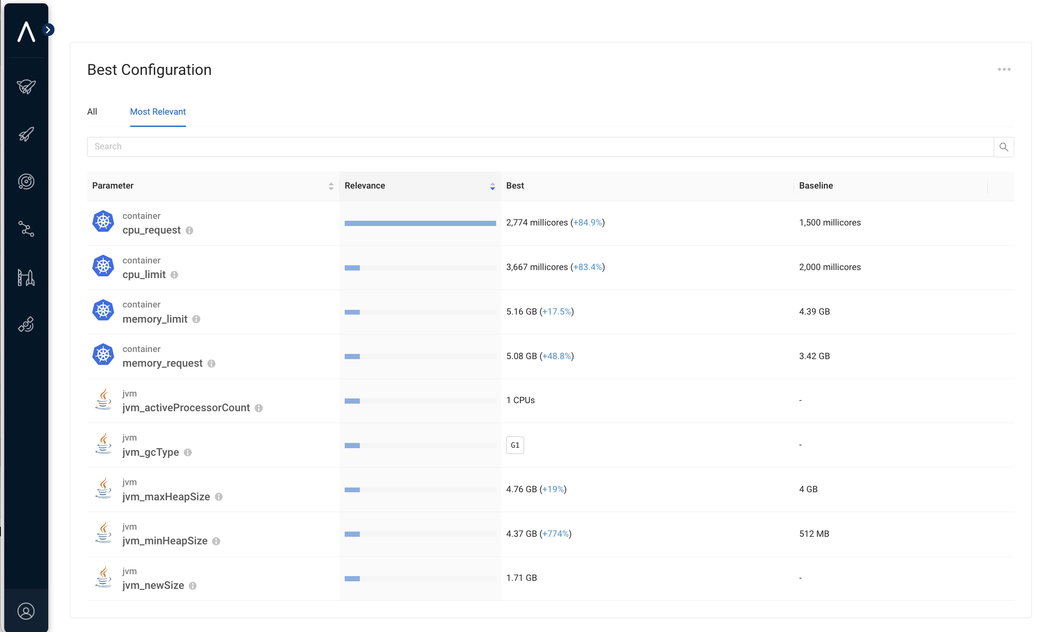Click the Akamas logo in the sidebar
The image size is (1053, 632).
(26, 32)
